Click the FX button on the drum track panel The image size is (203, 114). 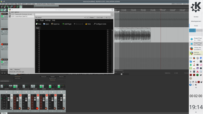click(2, 16)
